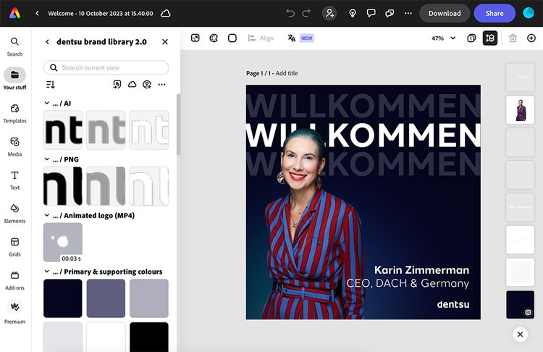Collapse the Primary & supporting colours section
The height and width of the screenshot is (352, 543).
tap(47, 272)
